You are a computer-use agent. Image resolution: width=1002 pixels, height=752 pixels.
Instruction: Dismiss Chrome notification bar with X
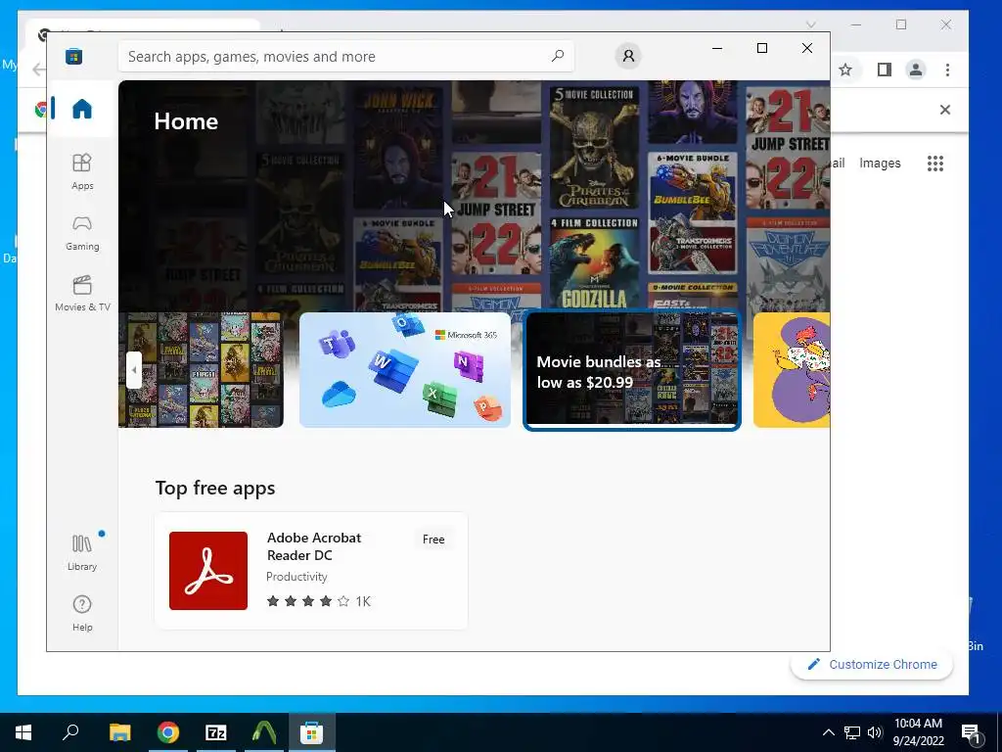945,110
